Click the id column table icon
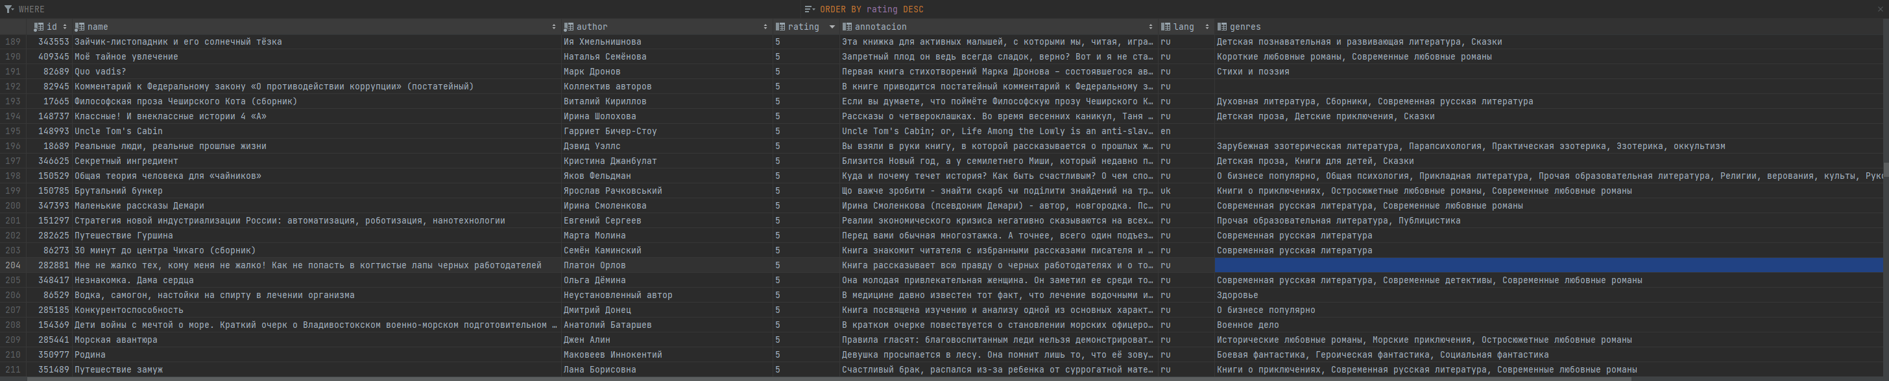 pos(39,27)
